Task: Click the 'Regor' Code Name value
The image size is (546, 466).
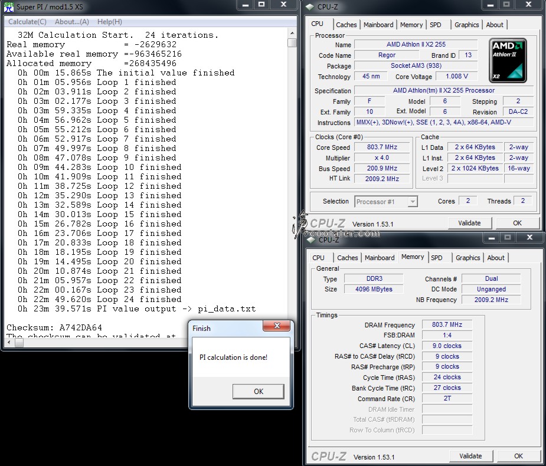Action: pyautogui.click(x=387, y=55)
